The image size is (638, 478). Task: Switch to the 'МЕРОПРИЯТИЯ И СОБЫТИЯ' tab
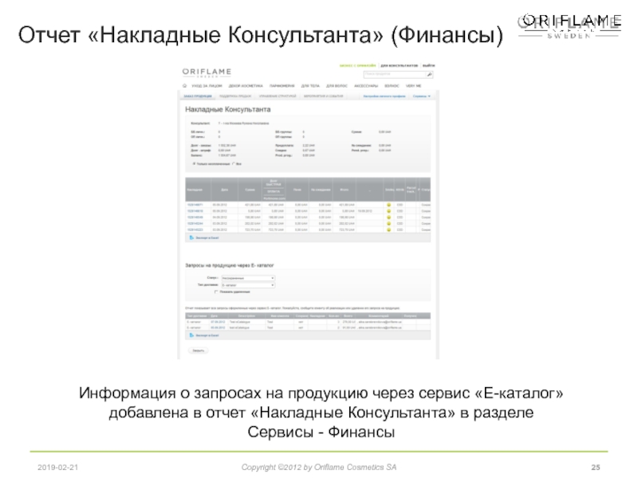tap(323, 96)
